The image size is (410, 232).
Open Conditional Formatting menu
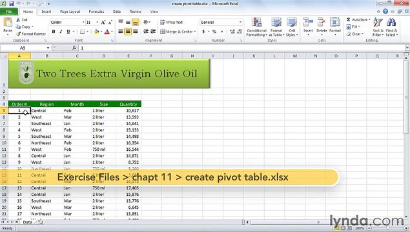click(x=256, y=27)
